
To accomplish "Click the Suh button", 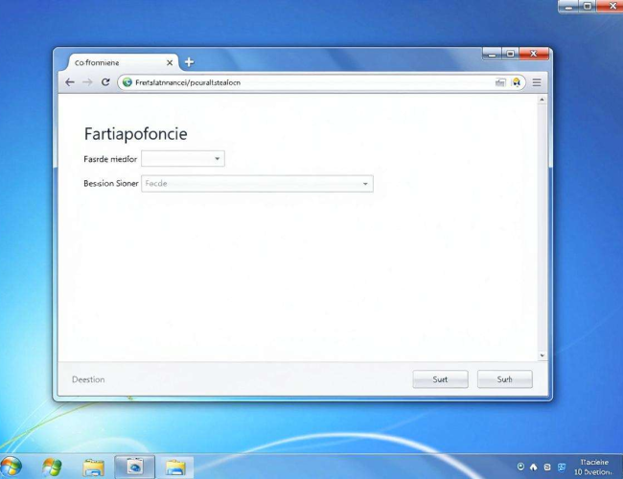I will pyautogui.click(x=504, y=379).
